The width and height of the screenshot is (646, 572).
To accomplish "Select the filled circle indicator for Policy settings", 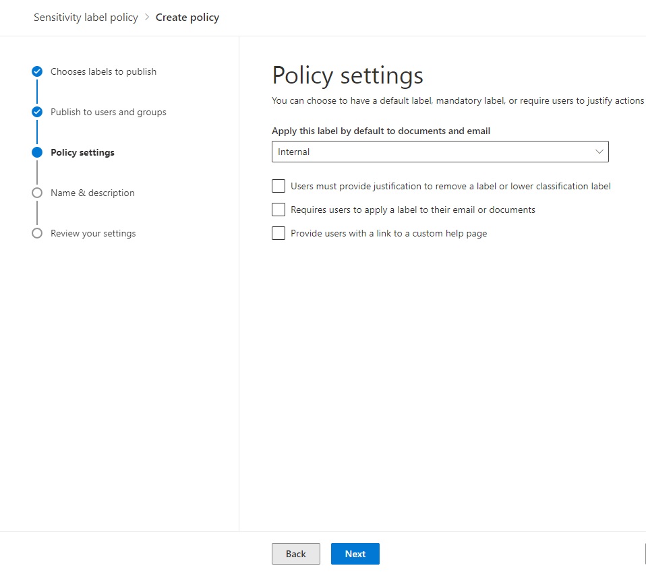I will click(x=36, y=152).
